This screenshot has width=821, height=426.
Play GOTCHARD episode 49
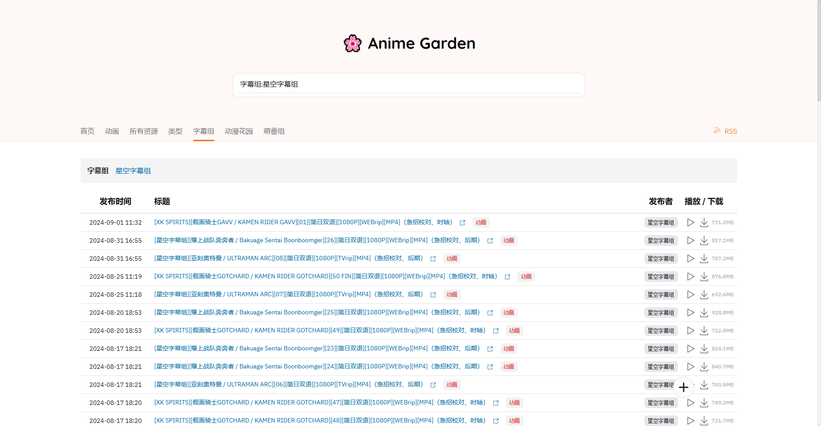point(691,331)
